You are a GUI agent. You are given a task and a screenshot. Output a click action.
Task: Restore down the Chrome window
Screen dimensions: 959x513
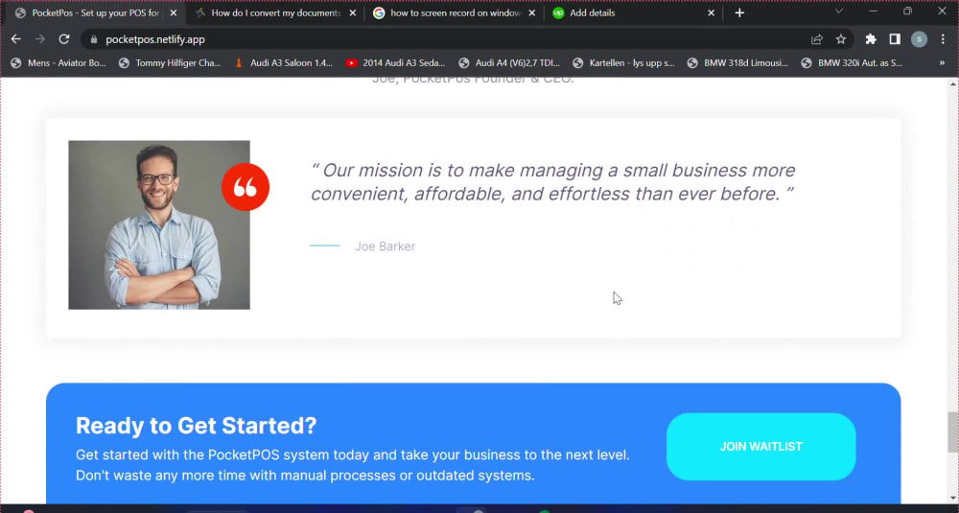coord(907,11)
